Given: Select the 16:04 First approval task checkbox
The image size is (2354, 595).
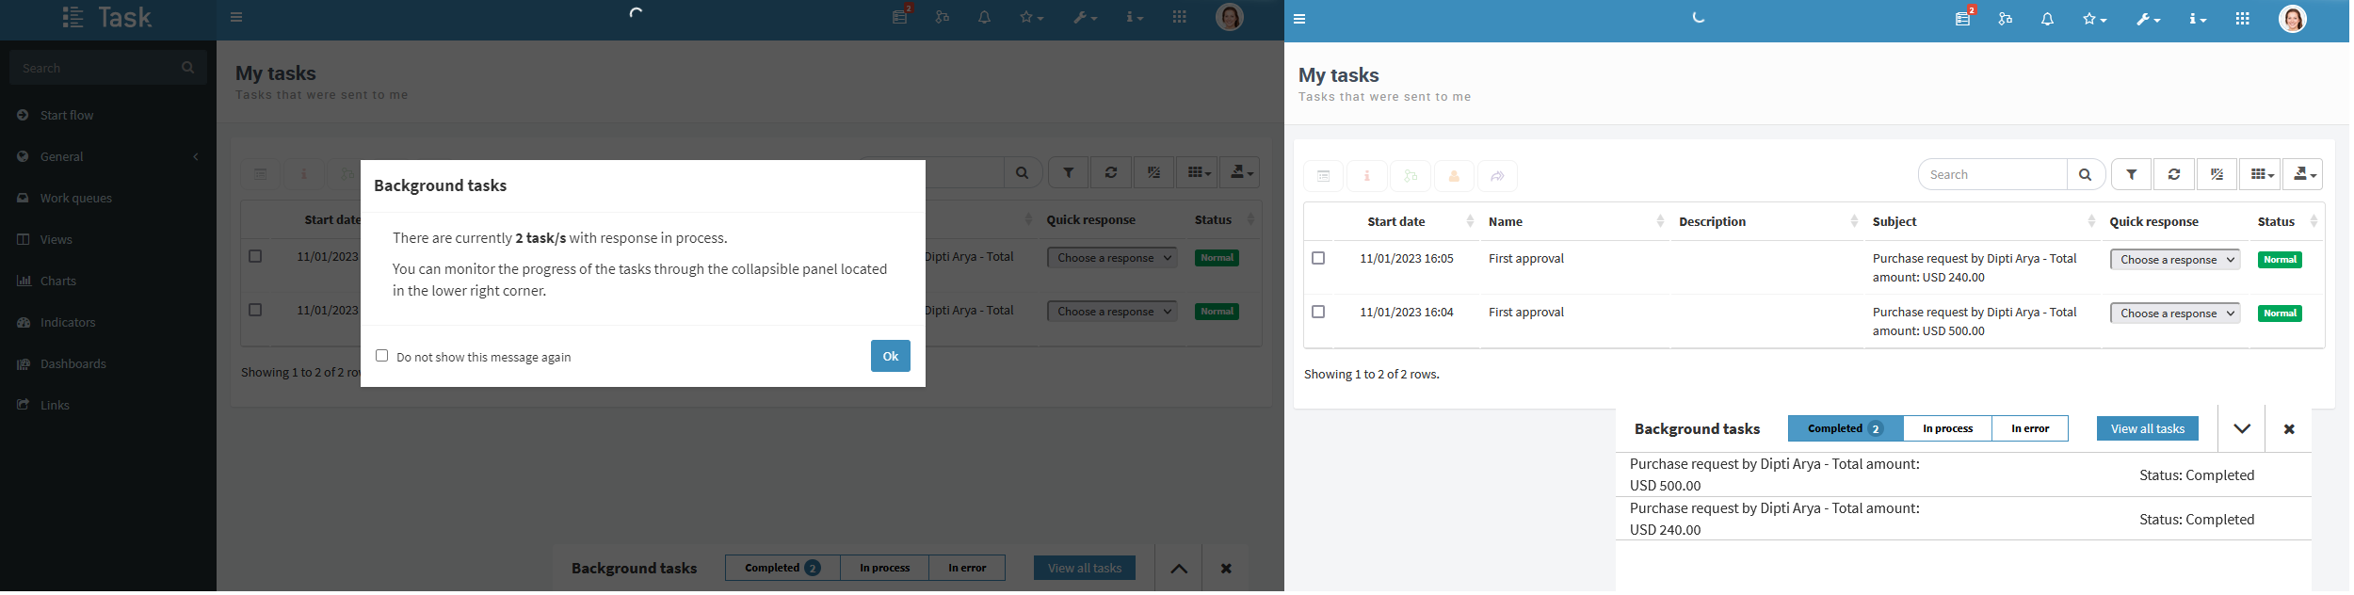Looking at the screenshot, I should point(1318,312).
